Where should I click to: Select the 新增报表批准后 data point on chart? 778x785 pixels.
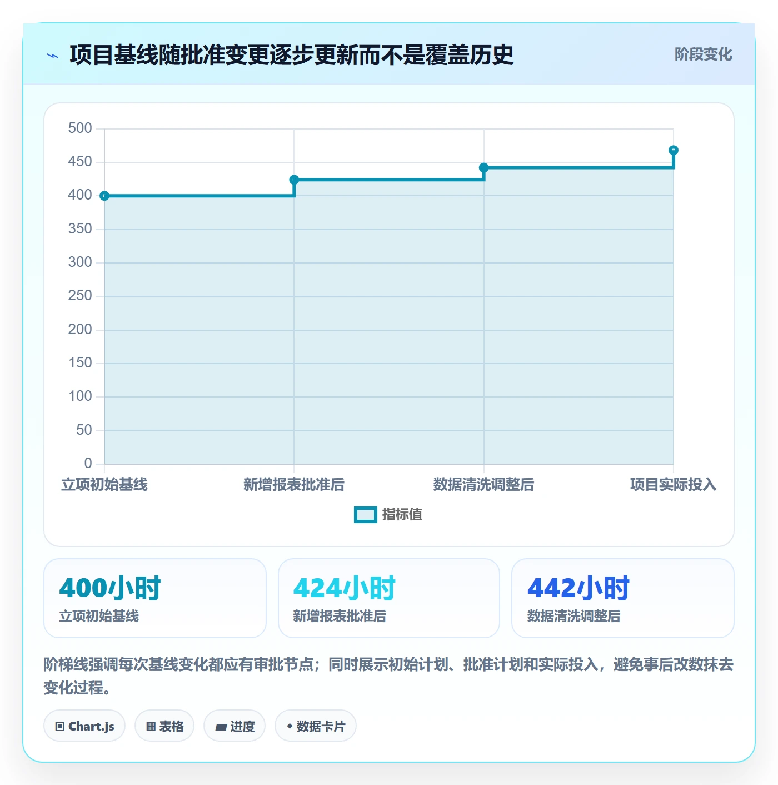(294, 180)
